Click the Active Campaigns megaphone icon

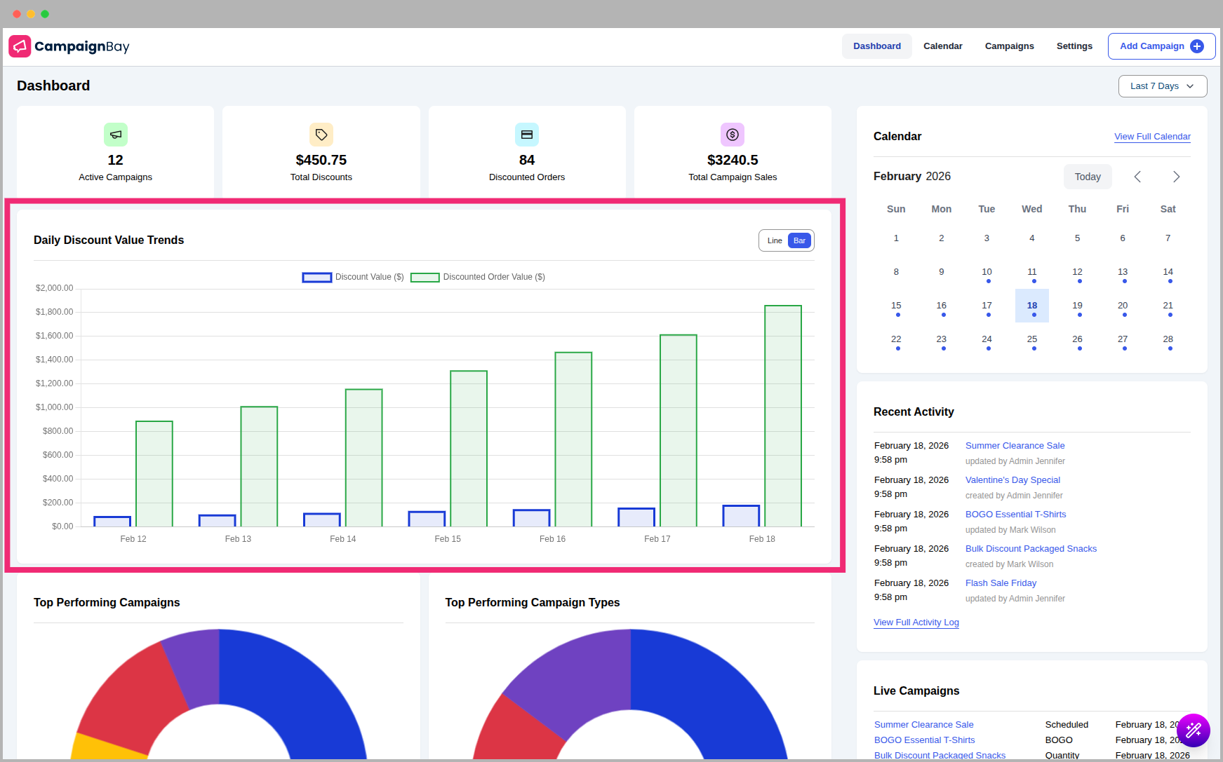[116, 135]
